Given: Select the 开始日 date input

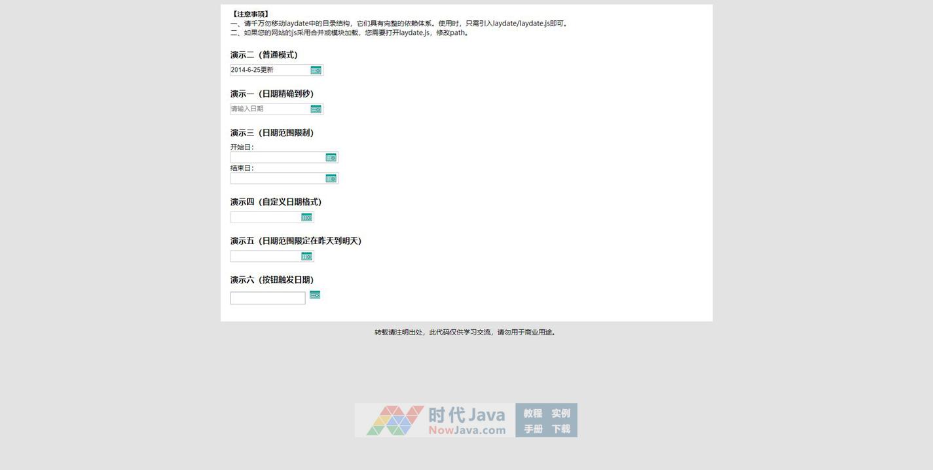Looking at the screenshot, I should tap(277, 157).
